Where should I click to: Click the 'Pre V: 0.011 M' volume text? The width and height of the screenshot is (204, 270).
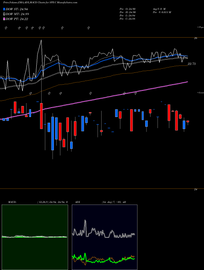tap(162, 12)
